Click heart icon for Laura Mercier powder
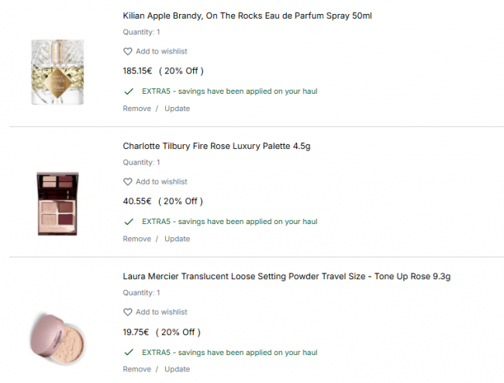 pos(128,312)
